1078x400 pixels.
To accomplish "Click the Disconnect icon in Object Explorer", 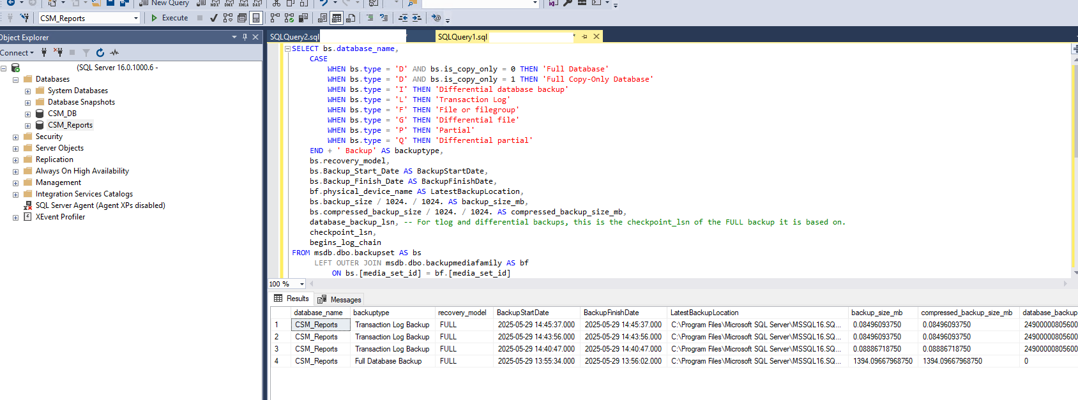I will tap(58, 53).
